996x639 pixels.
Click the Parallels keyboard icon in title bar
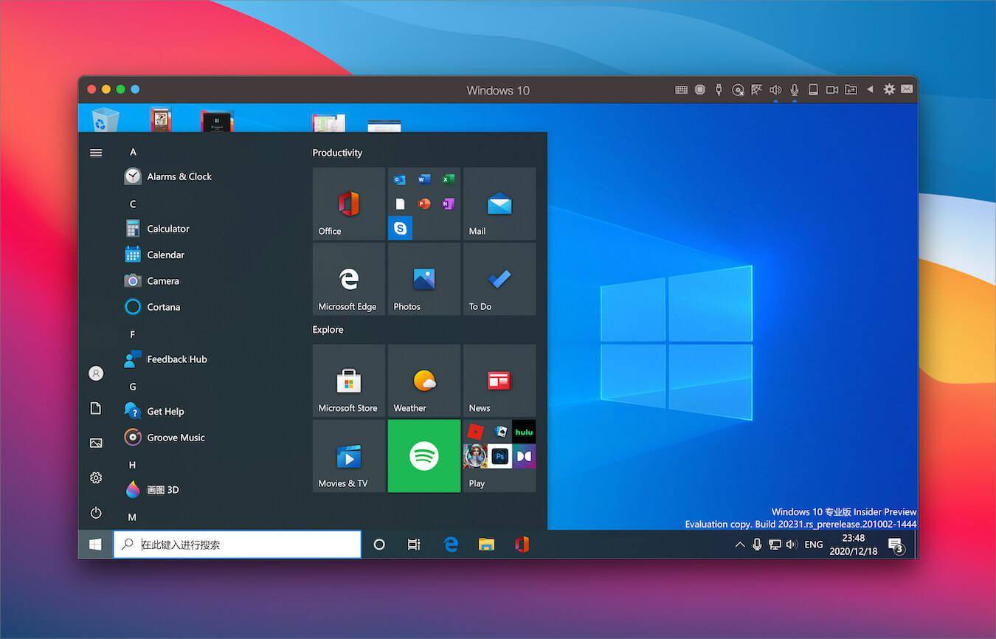point(681,90)
